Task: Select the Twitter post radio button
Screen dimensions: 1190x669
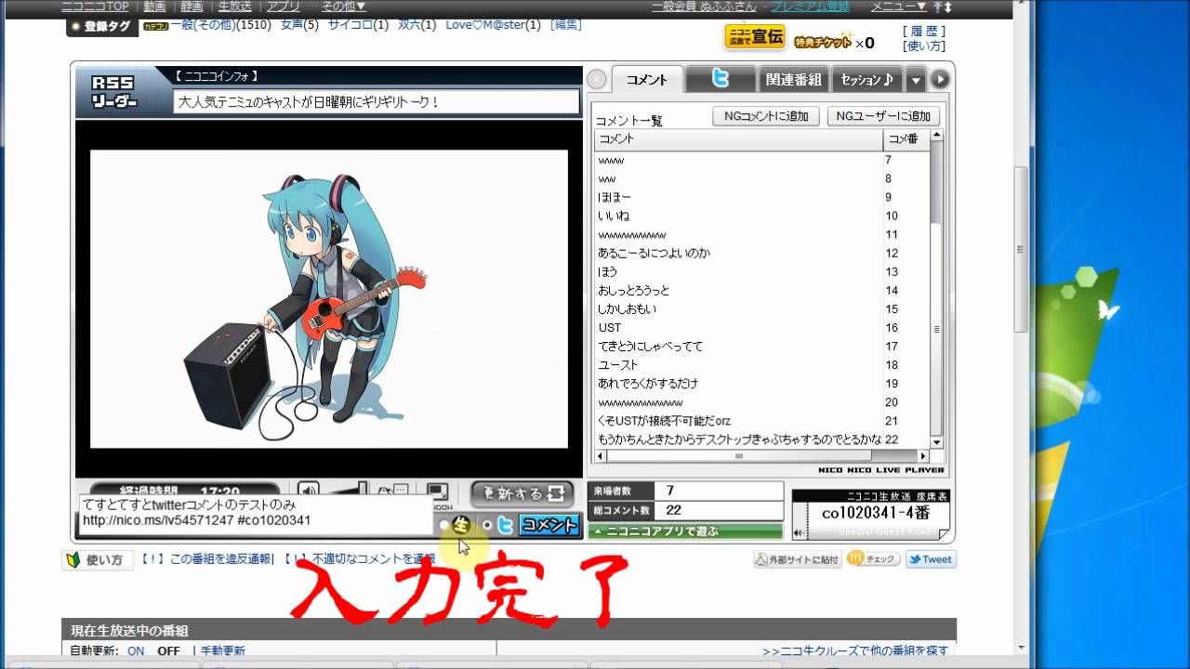Action: (487, 525)
